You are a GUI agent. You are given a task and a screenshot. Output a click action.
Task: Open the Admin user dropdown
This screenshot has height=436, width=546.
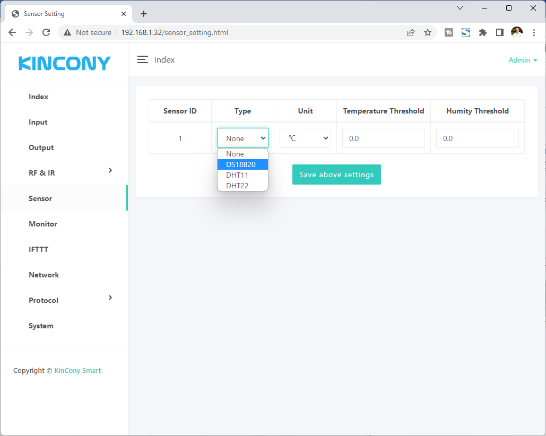(522, 60)
